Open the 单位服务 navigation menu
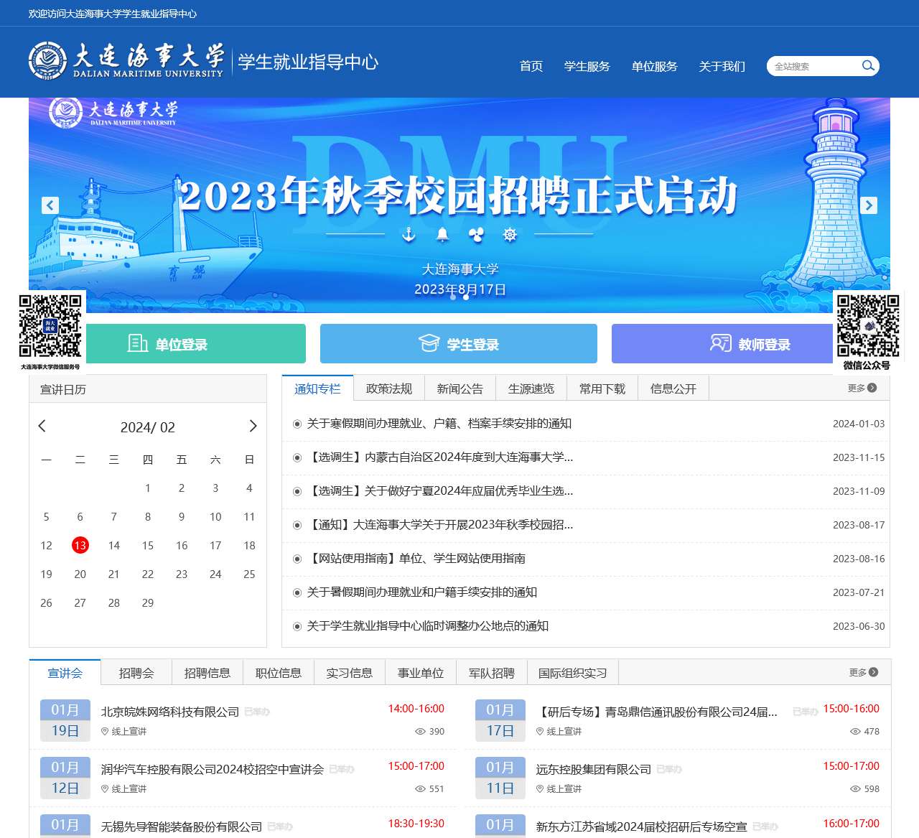 tap(653, 66)
